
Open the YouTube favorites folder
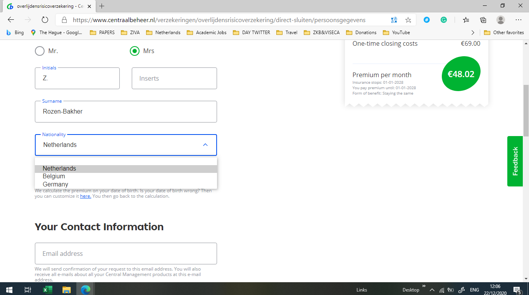click(396, 33)
